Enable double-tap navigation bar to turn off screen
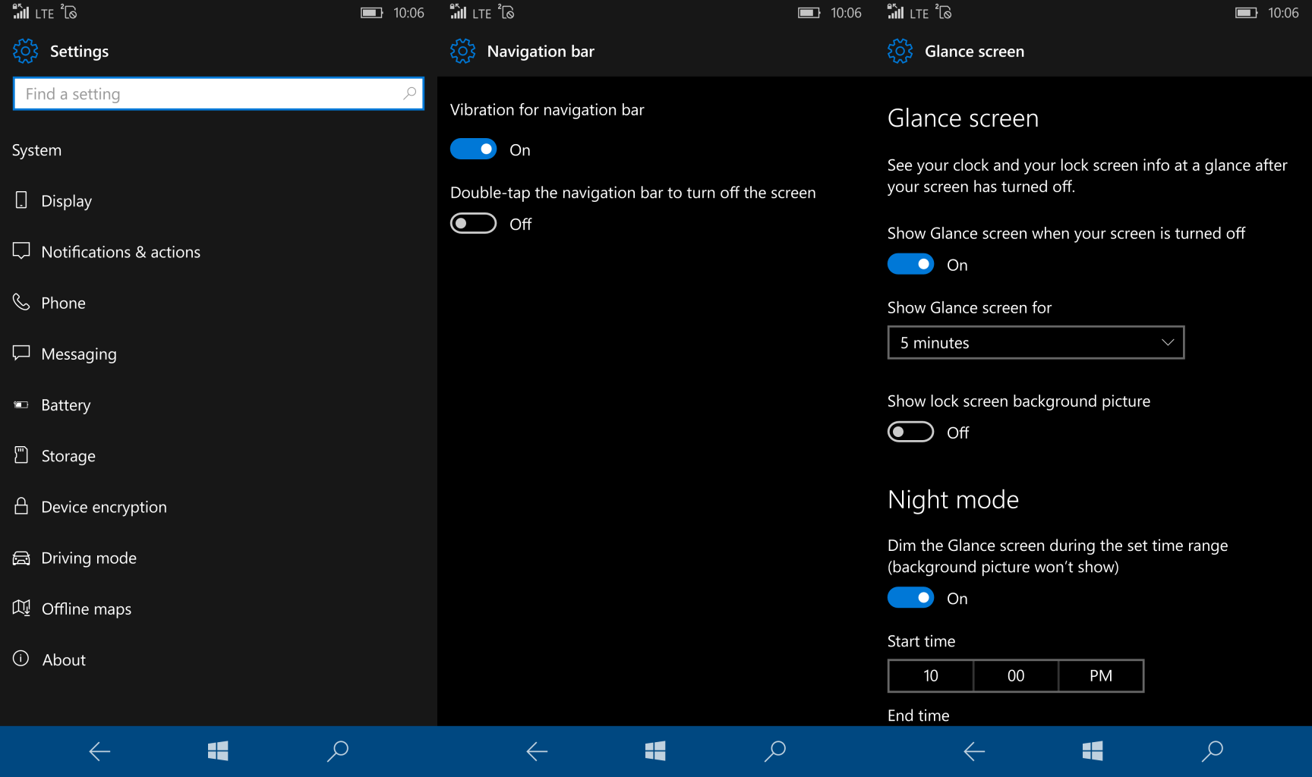 474,223
